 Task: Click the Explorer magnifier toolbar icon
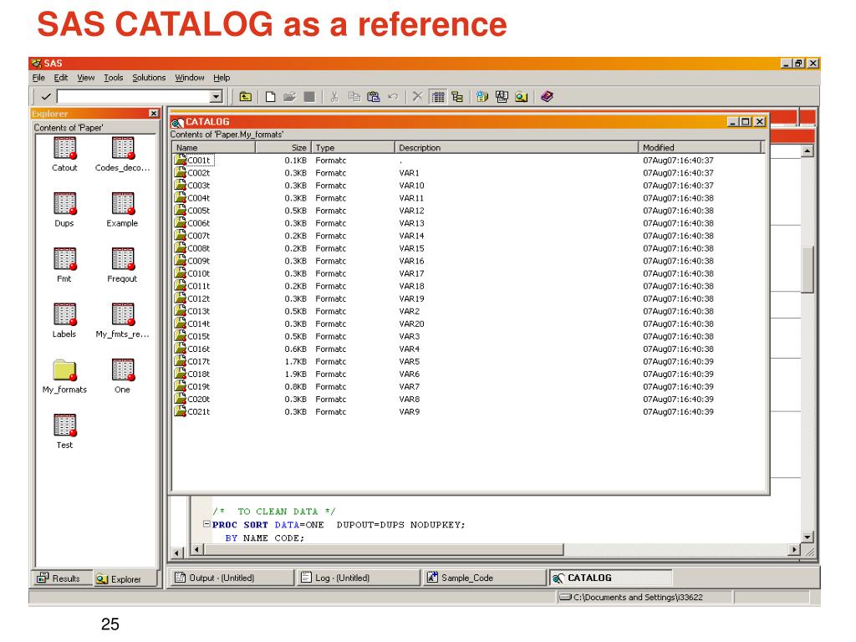[x=522, y=97]
